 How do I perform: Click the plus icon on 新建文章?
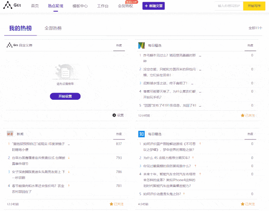coord(146,6)
